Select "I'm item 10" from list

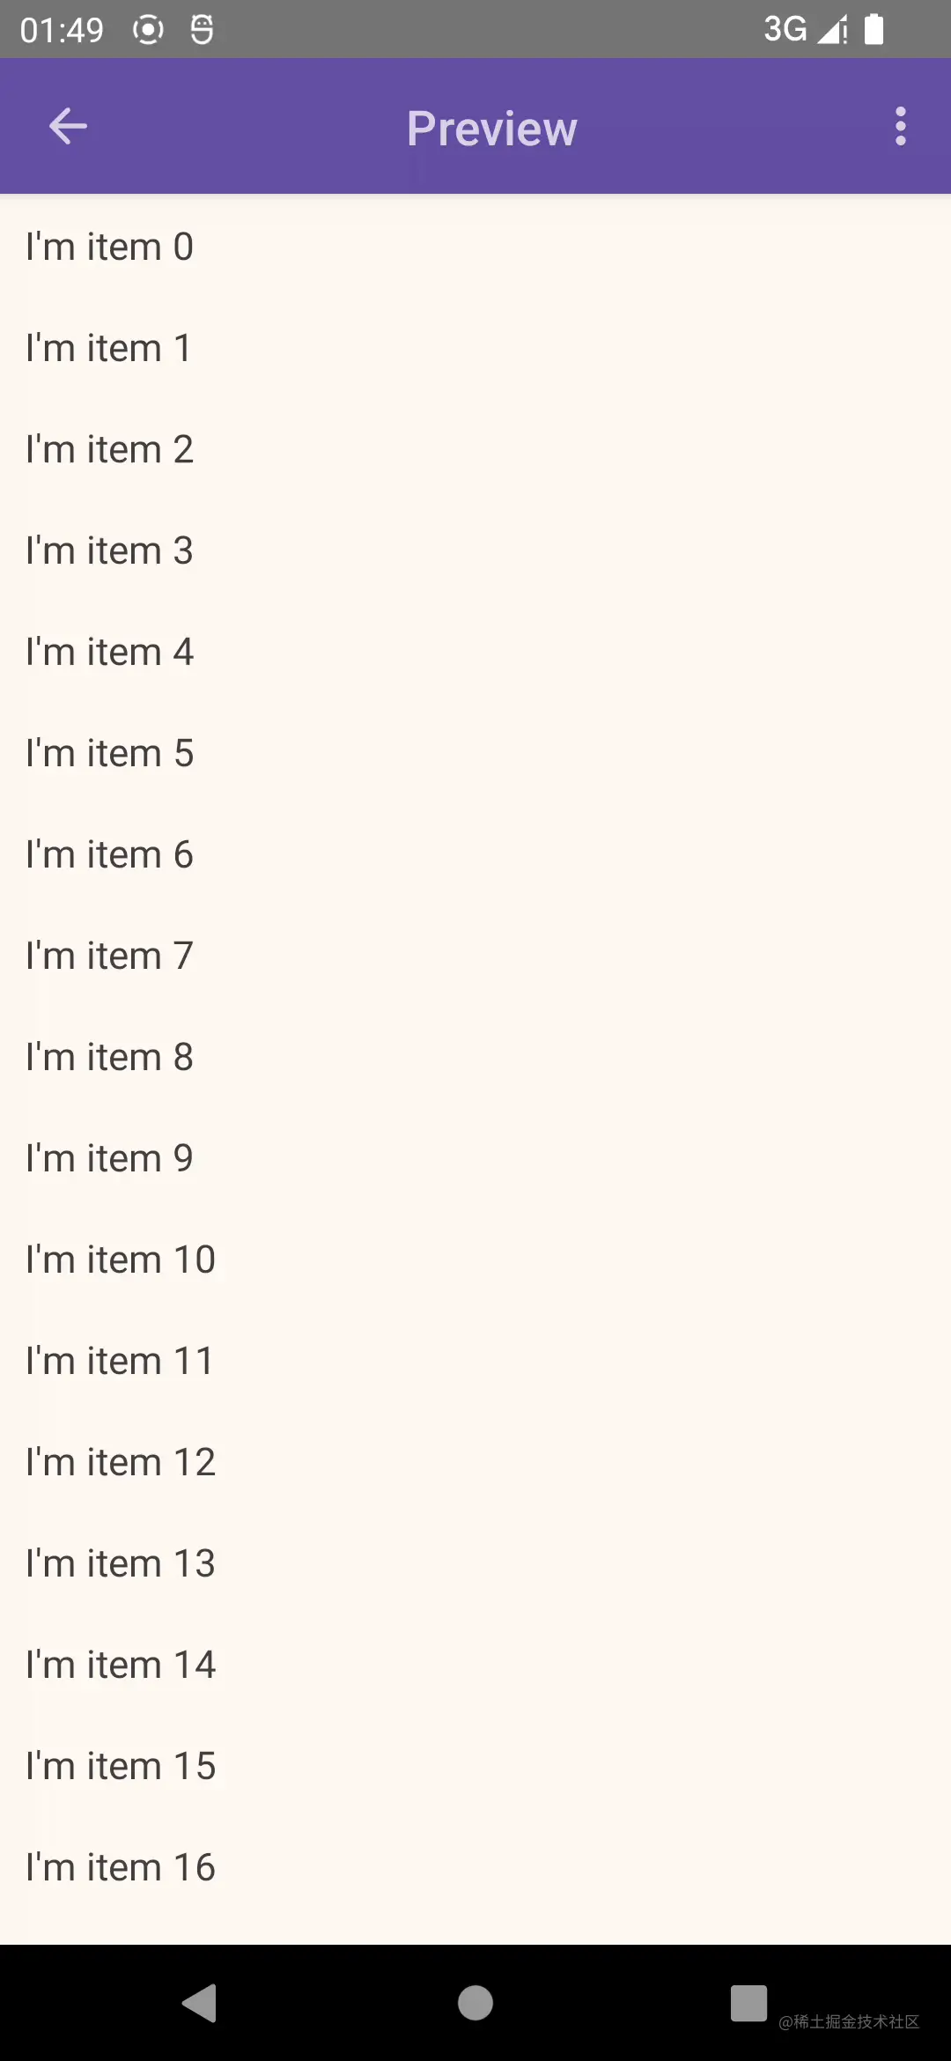click(x=475, y=1259)
